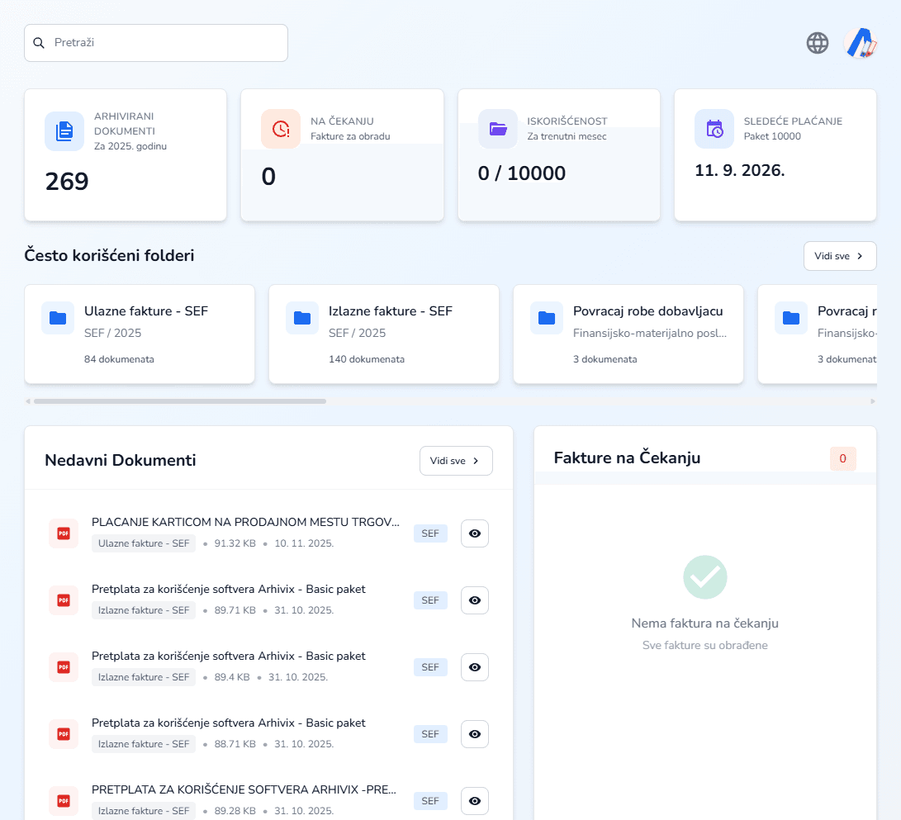Click the Ulazne fakture - SEF document tag

144,543
